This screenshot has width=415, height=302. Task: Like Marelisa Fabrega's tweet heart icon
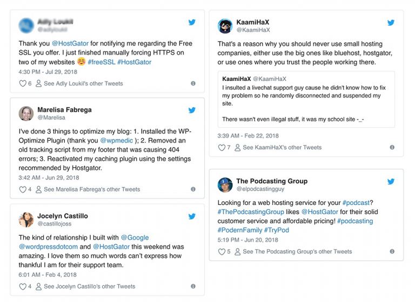pyautogui.click(x=22, y=189)
